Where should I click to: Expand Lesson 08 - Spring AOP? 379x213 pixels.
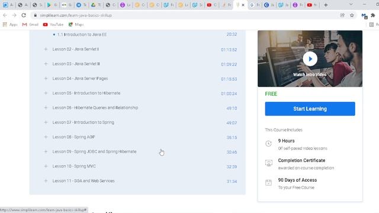coord(46,137)
